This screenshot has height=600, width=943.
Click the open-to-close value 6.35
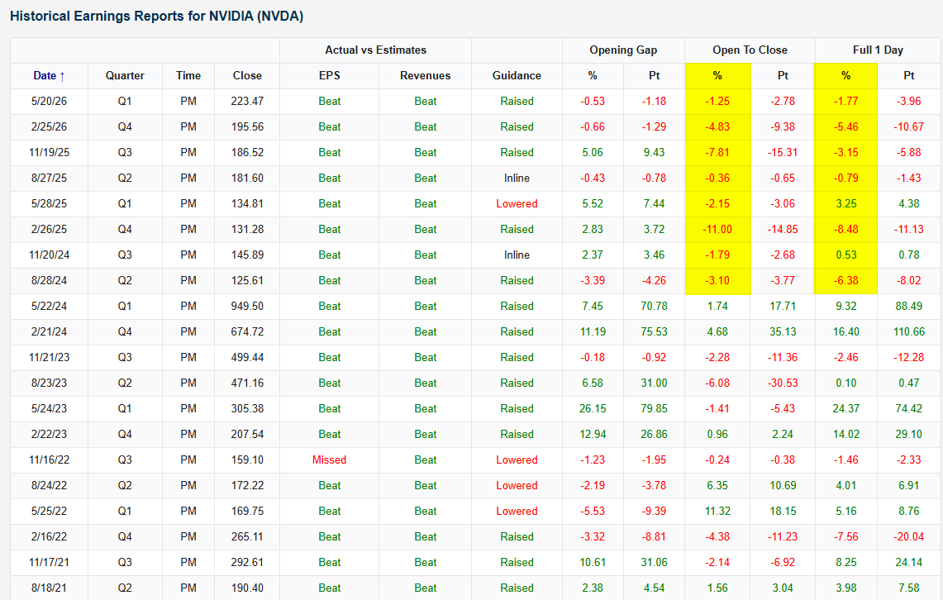[717, 485]
